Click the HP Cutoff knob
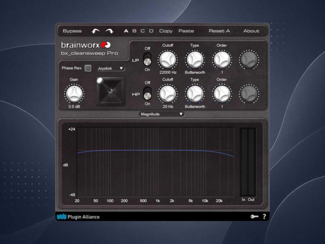This screenshot has height=244, width=325. (x=168, y=94)
